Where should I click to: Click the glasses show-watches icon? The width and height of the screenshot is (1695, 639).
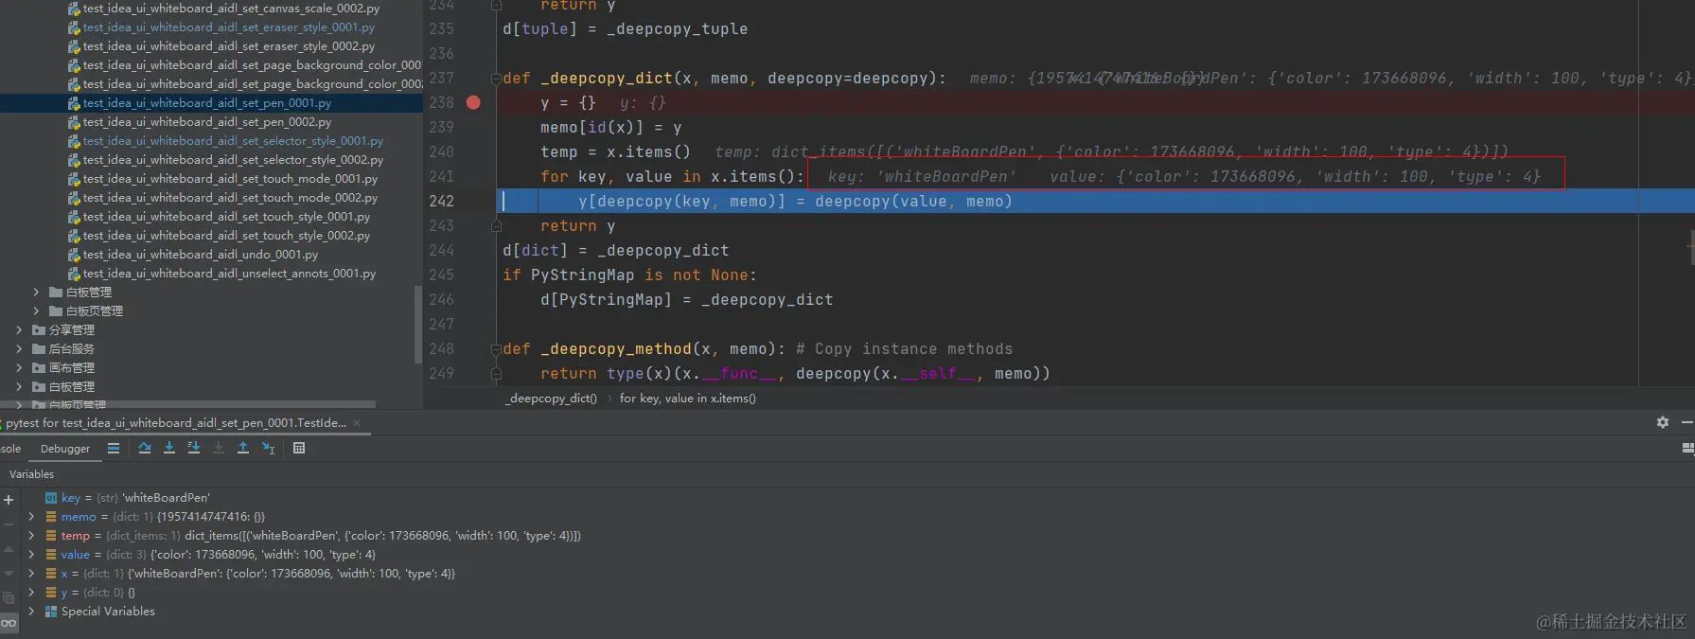(9, 623)
